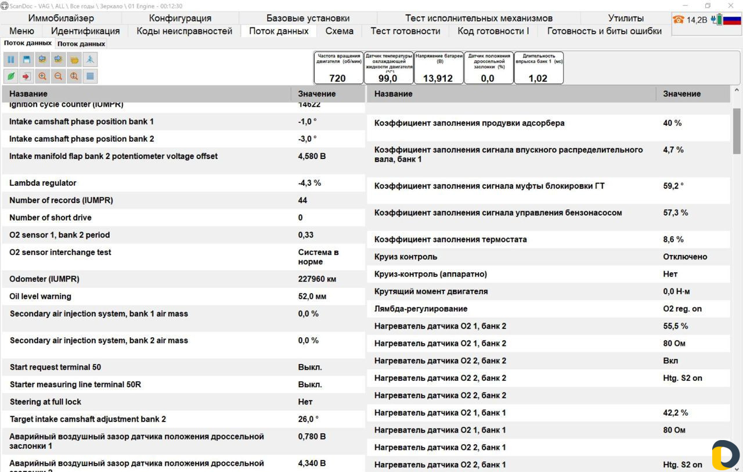Click the folder icon with right blue arrow
This screenshot has height=472, width=743.
pos(58,59)
